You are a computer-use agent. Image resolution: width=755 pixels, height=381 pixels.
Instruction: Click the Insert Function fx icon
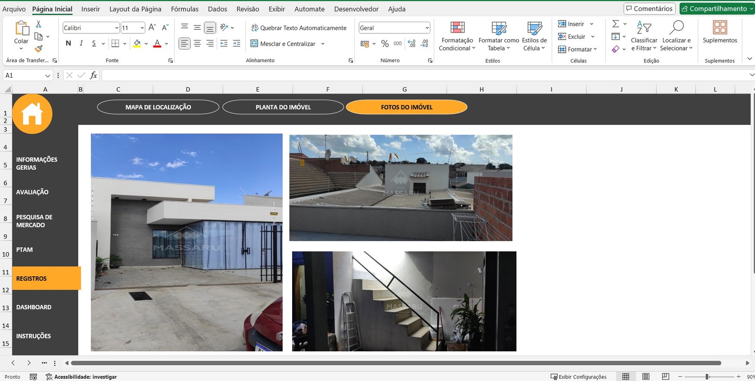point(93,75)
